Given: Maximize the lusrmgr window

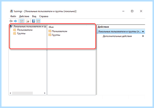Looking at the screenshot, I should [132, 11].
